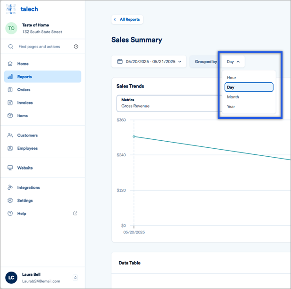Screen dimensions: 291x289
Task: Click the Reports bar chart icon
Action: click(10, 77)
